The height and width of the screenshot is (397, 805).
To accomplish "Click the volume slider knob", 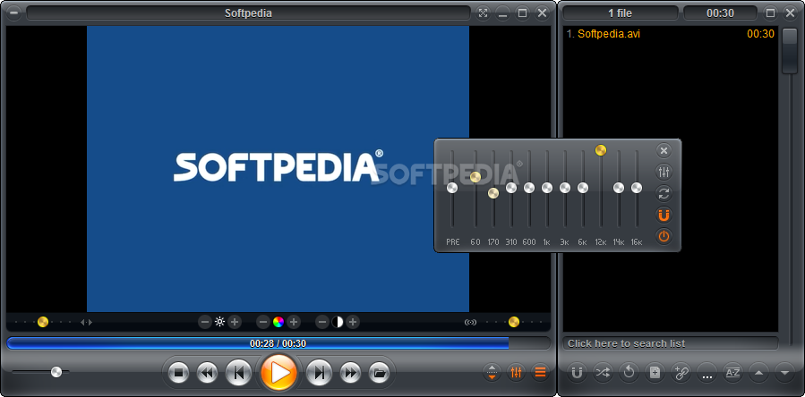I will point(56,372).
